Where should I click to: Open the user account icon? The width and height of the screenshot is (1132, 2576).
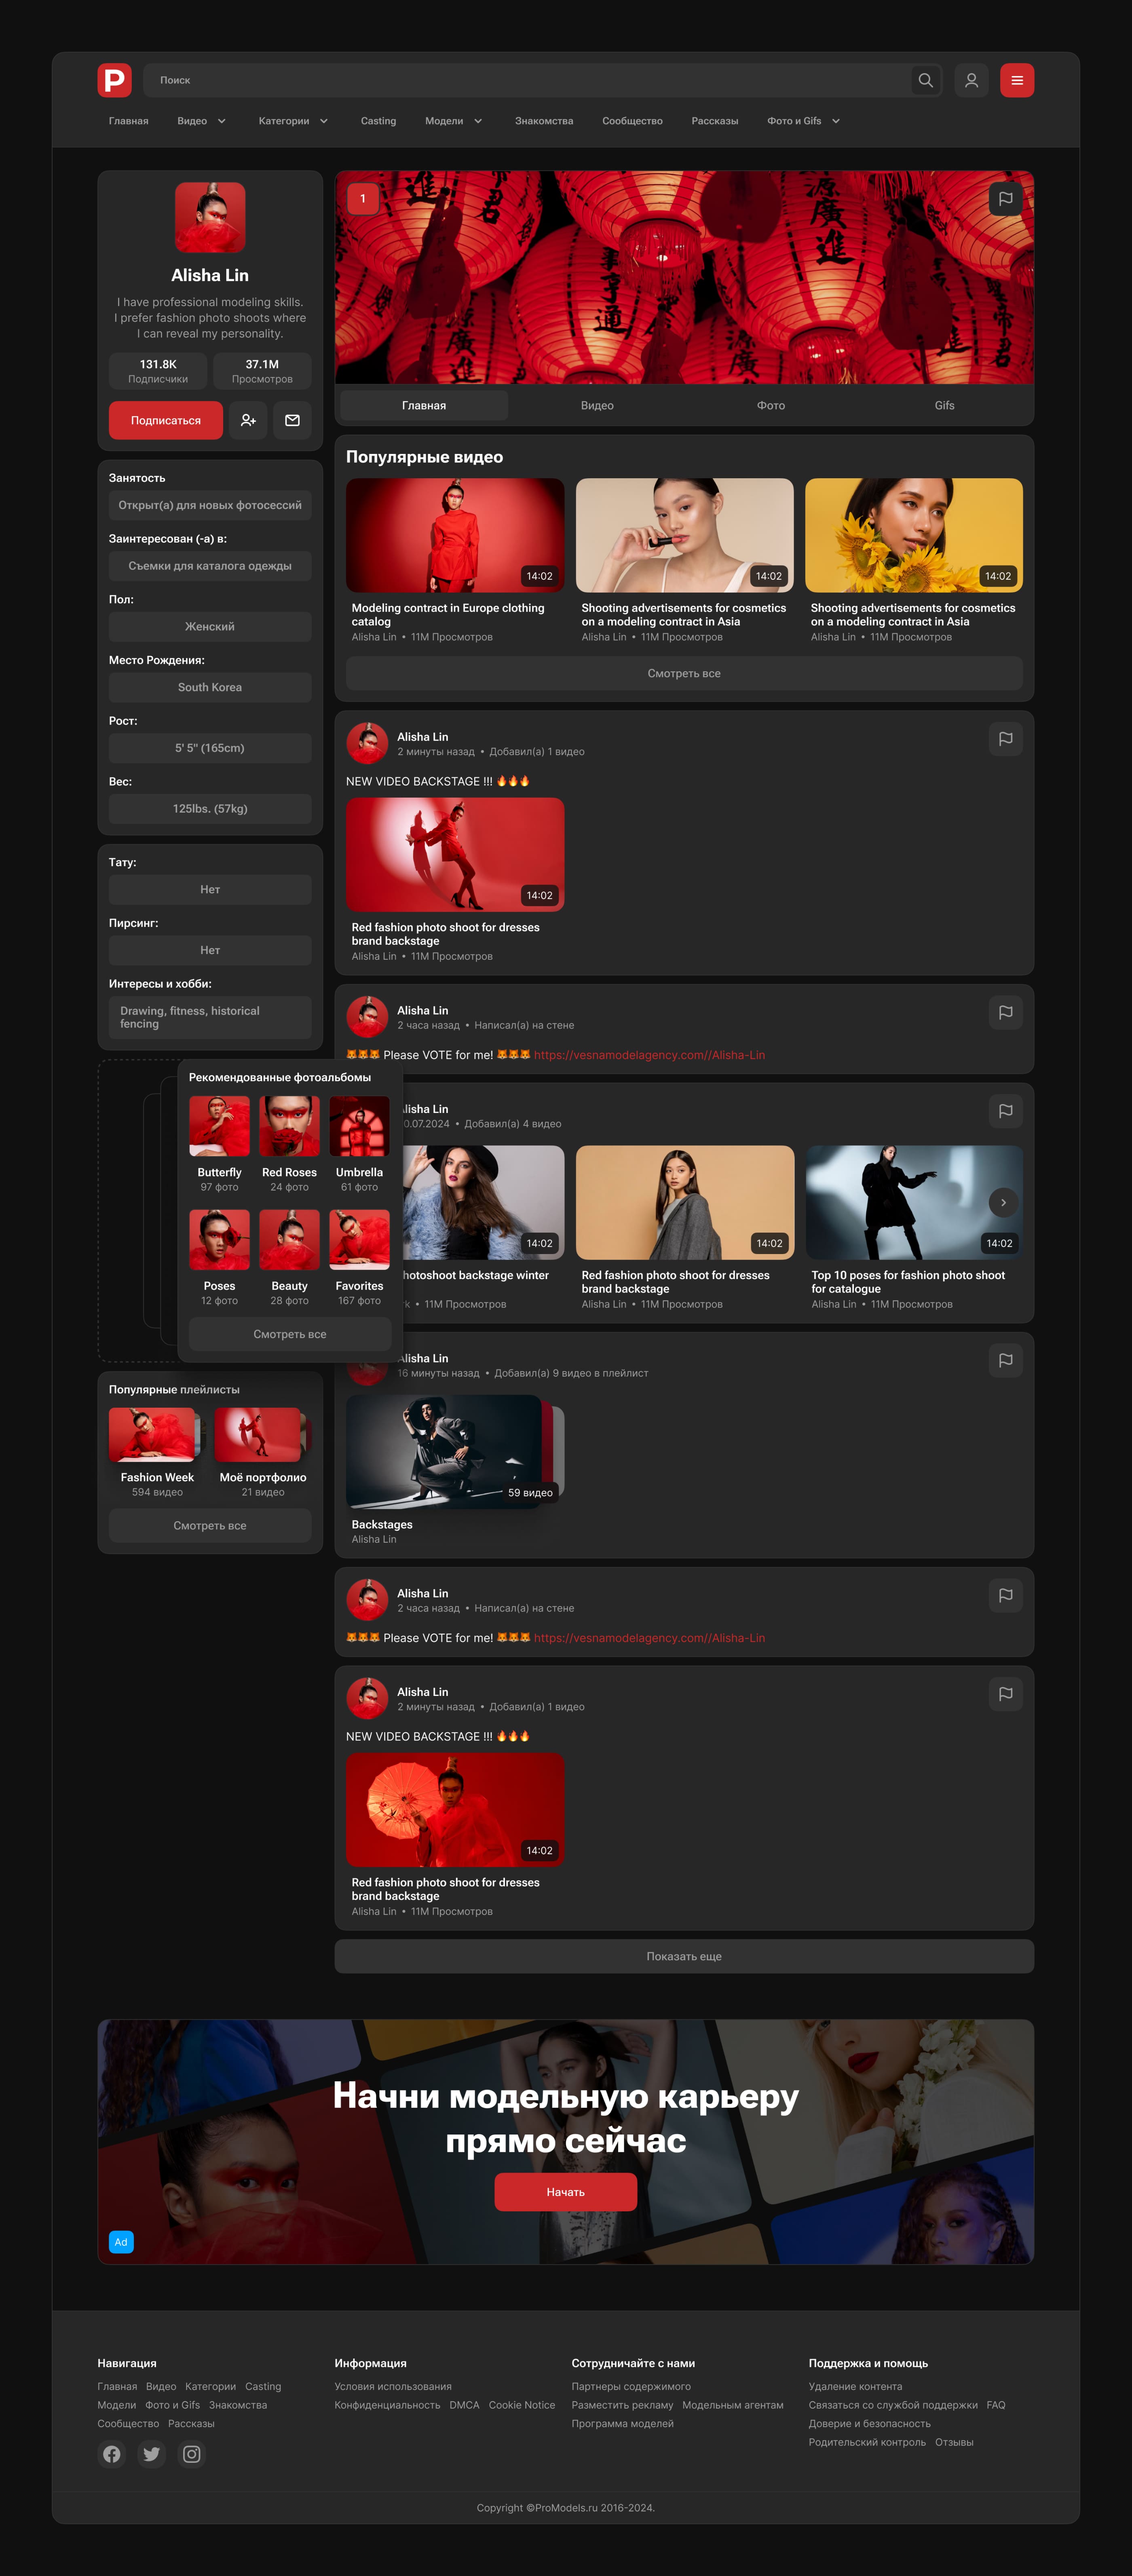point(971,80)
